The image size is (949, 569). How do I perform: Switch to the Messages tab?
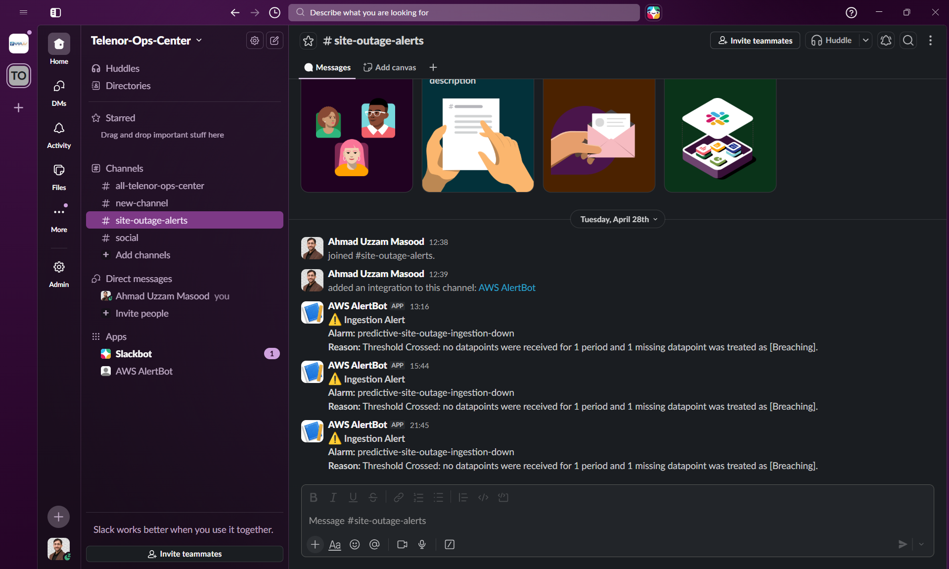coord(327,67)
